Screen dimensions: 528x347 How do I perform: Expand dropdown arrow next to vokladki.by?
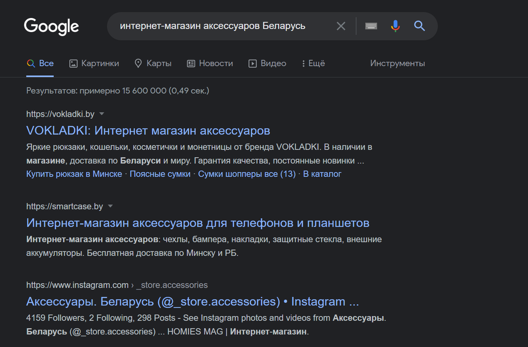pyautogui.click(x=102, y=114)
